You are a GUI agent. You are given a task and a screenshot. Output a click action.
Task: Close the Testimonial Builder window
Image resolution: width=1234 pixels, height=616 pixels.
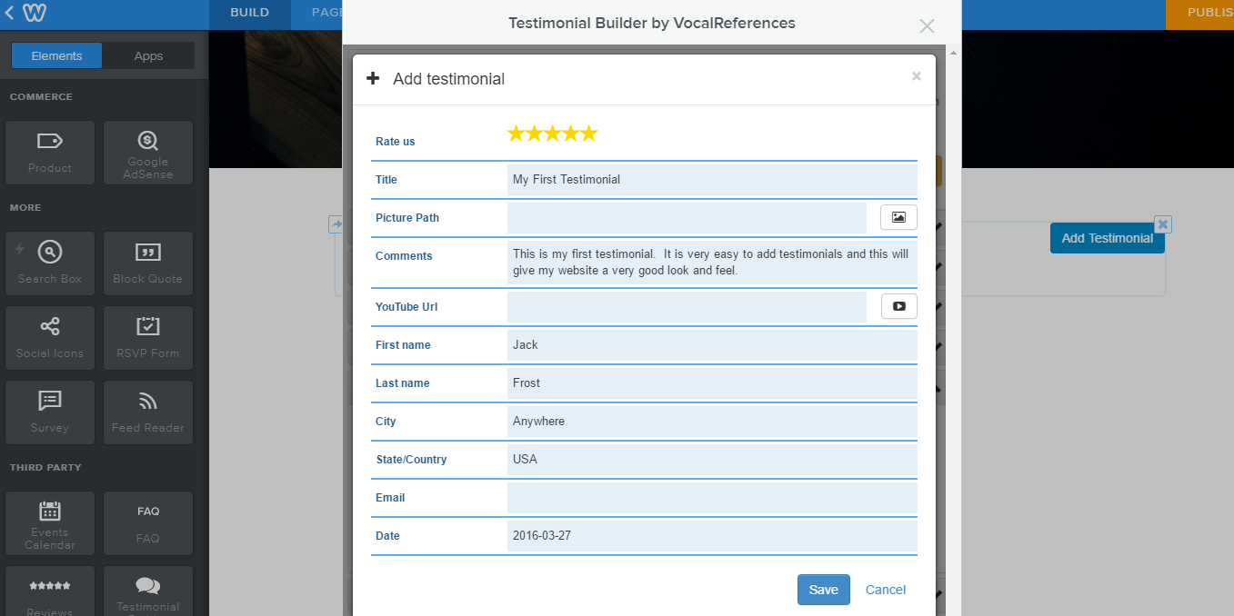click(x=927, y=25)
